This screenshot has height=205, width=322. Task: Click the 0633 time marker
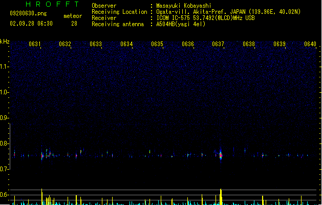point(96,44)
